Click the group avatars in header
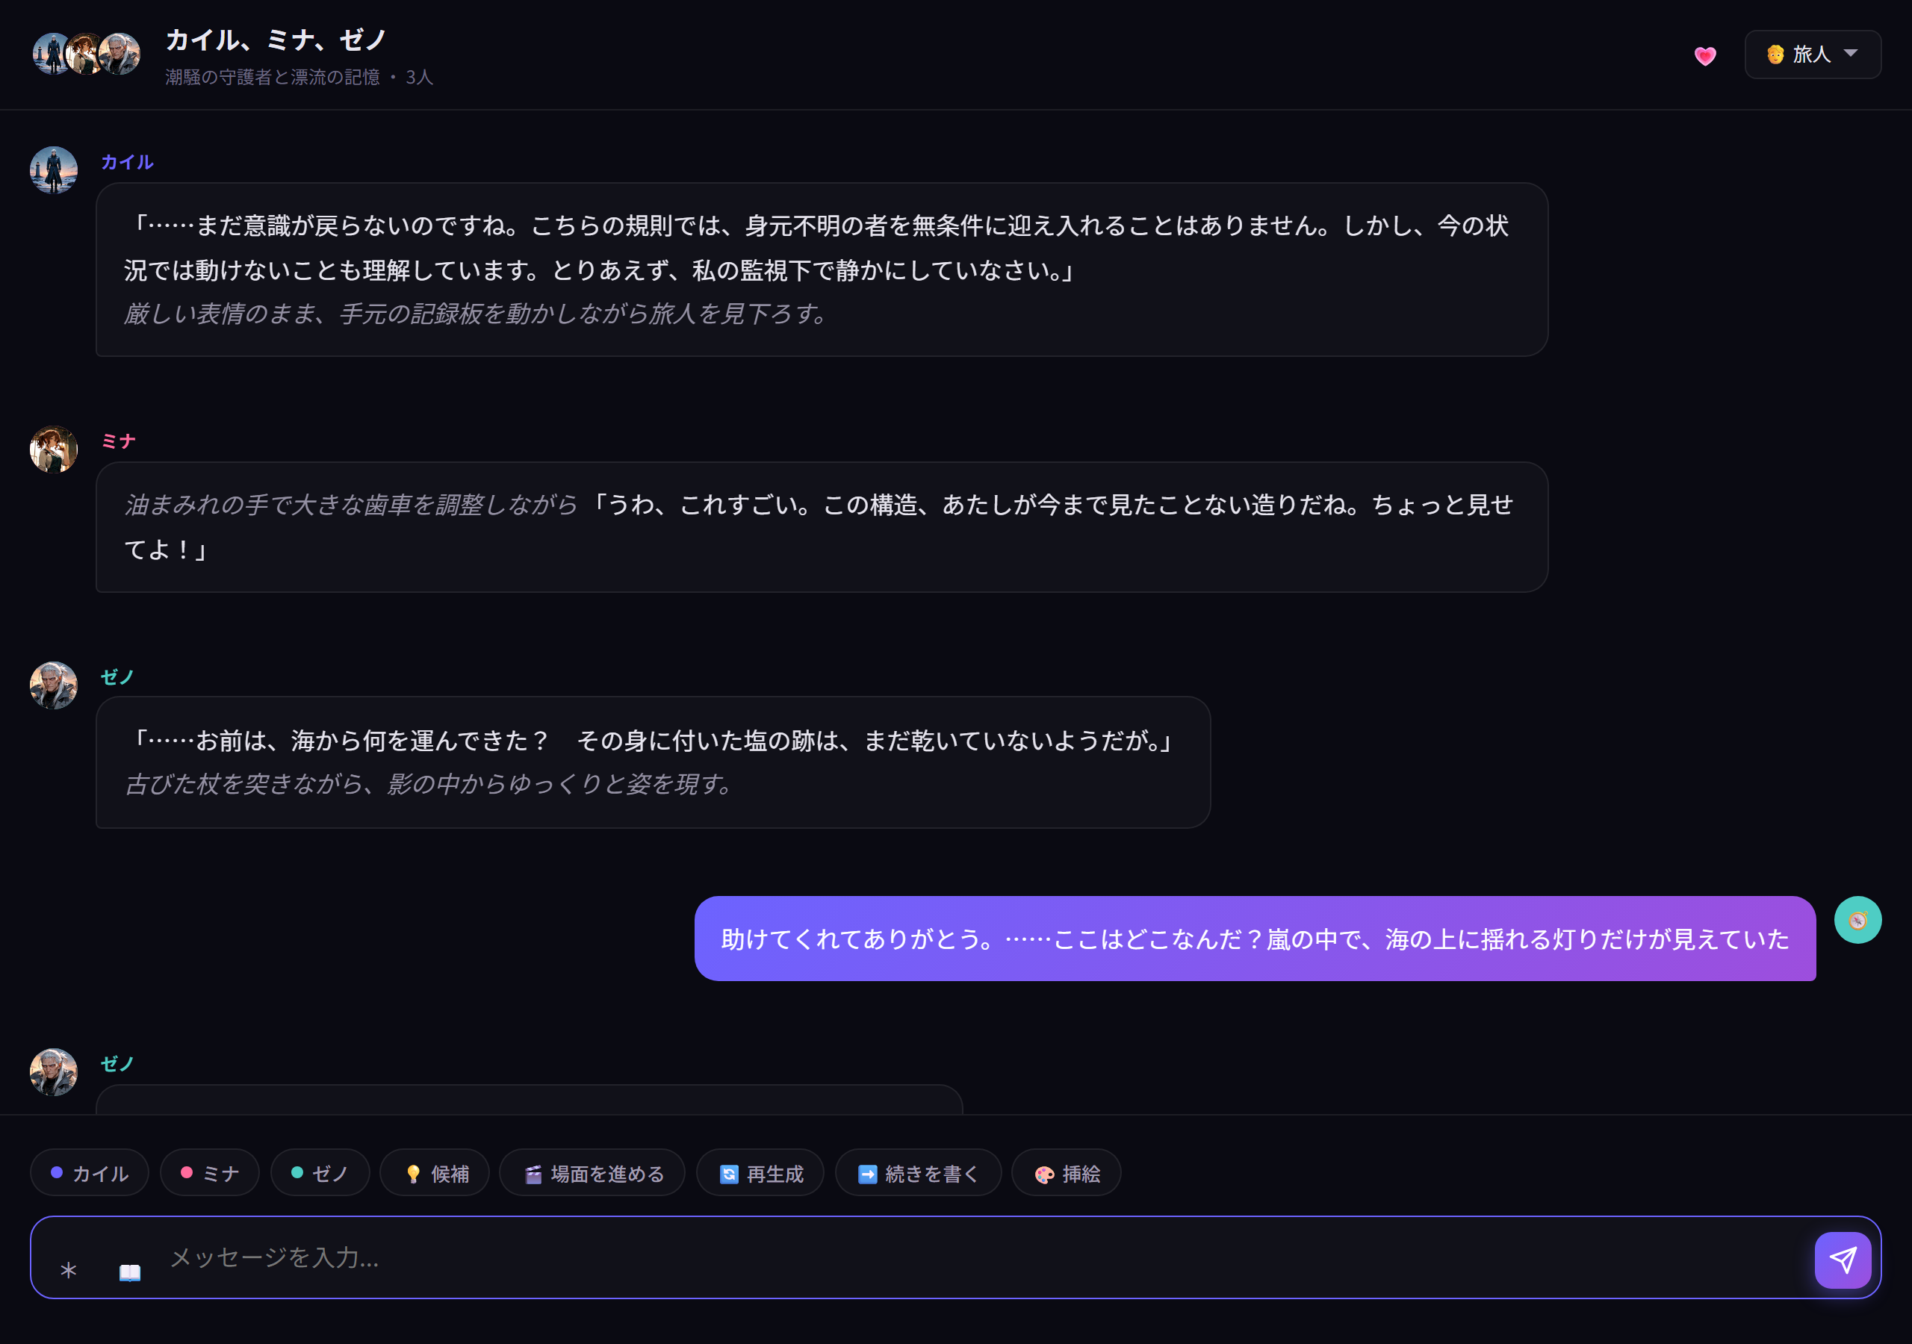The image size is (1912, 1344). tap(87, 54)
